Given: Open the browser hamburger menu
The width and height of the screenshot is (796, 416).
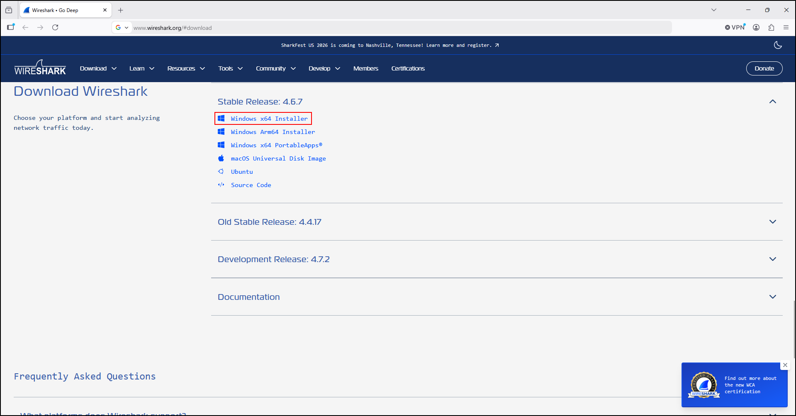Looking at the screenshot, I should coord(786,27).
